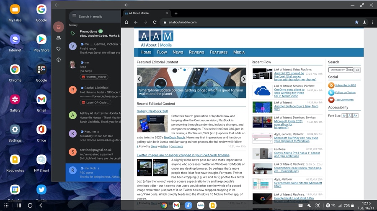The image size is (377, 211).
Task: Open the Gallery: NexDock 360 article link
Action: pyautogui.click(x=152, y=111)
